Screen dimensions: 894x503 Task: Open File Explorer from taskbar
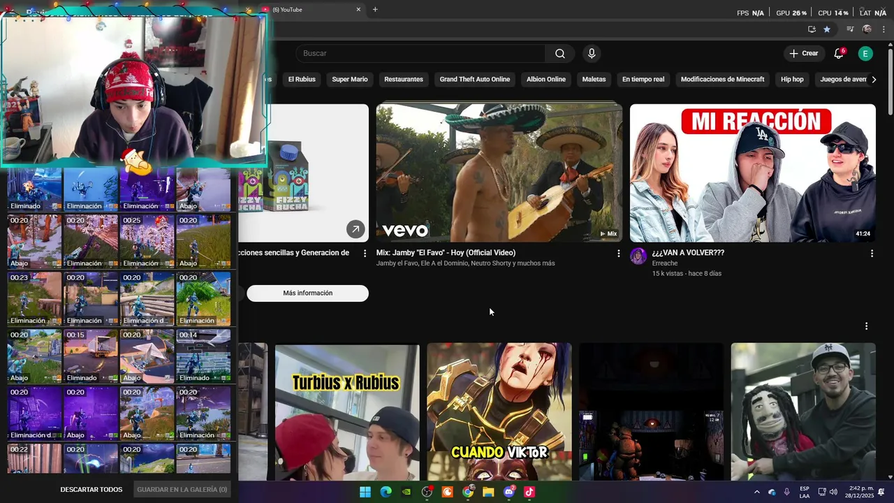pyautogui.click(x=488, y=492)
